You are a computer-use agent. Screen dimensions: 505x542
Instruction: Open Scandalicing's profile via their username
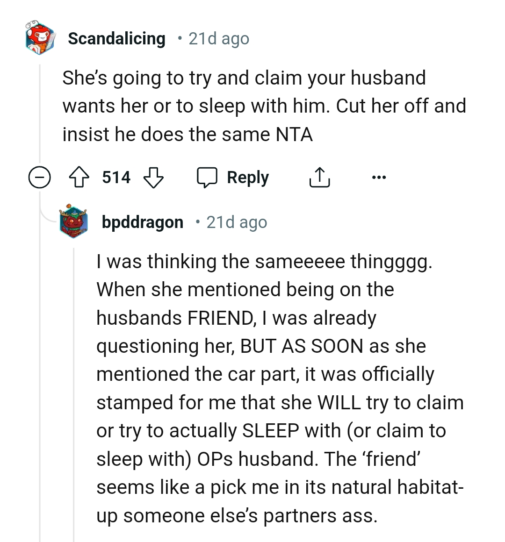click(x=117, y=38)
